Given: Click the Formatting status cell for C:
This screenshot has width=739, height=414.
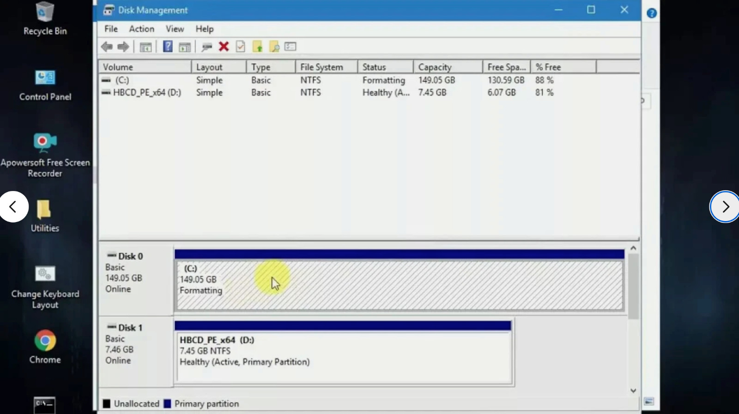Looking at the screenshot, I should click(383, 80).
